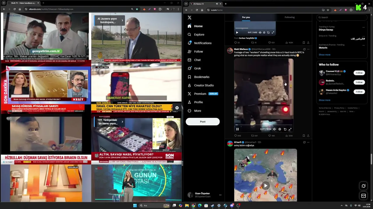Follow Hasan Arda Kaşıkcı
Viewport: 373px width, 209px height.
coord(359,92)
